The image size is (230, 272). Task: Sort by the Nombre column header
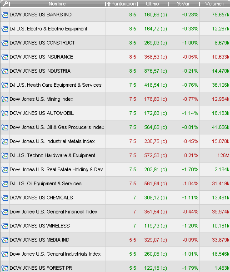click(57, 4)
